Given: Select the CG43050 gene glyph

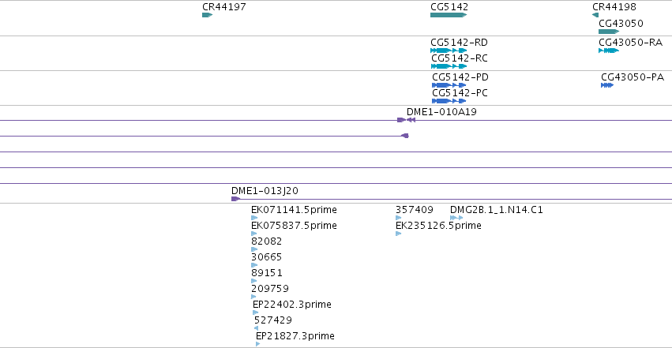Looking at the screenshot, I should [609, 32].
